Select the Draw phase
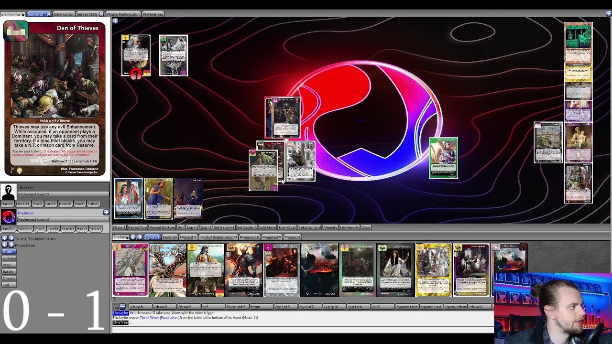Screen dimensions: 612x344 (8, 251)
